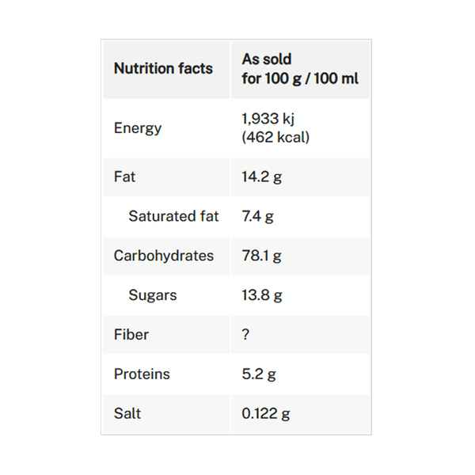Click the (462 kcal) energy value
Image resolution: width=475 pixels, height=475 pixels.
[x=275, y=137]
